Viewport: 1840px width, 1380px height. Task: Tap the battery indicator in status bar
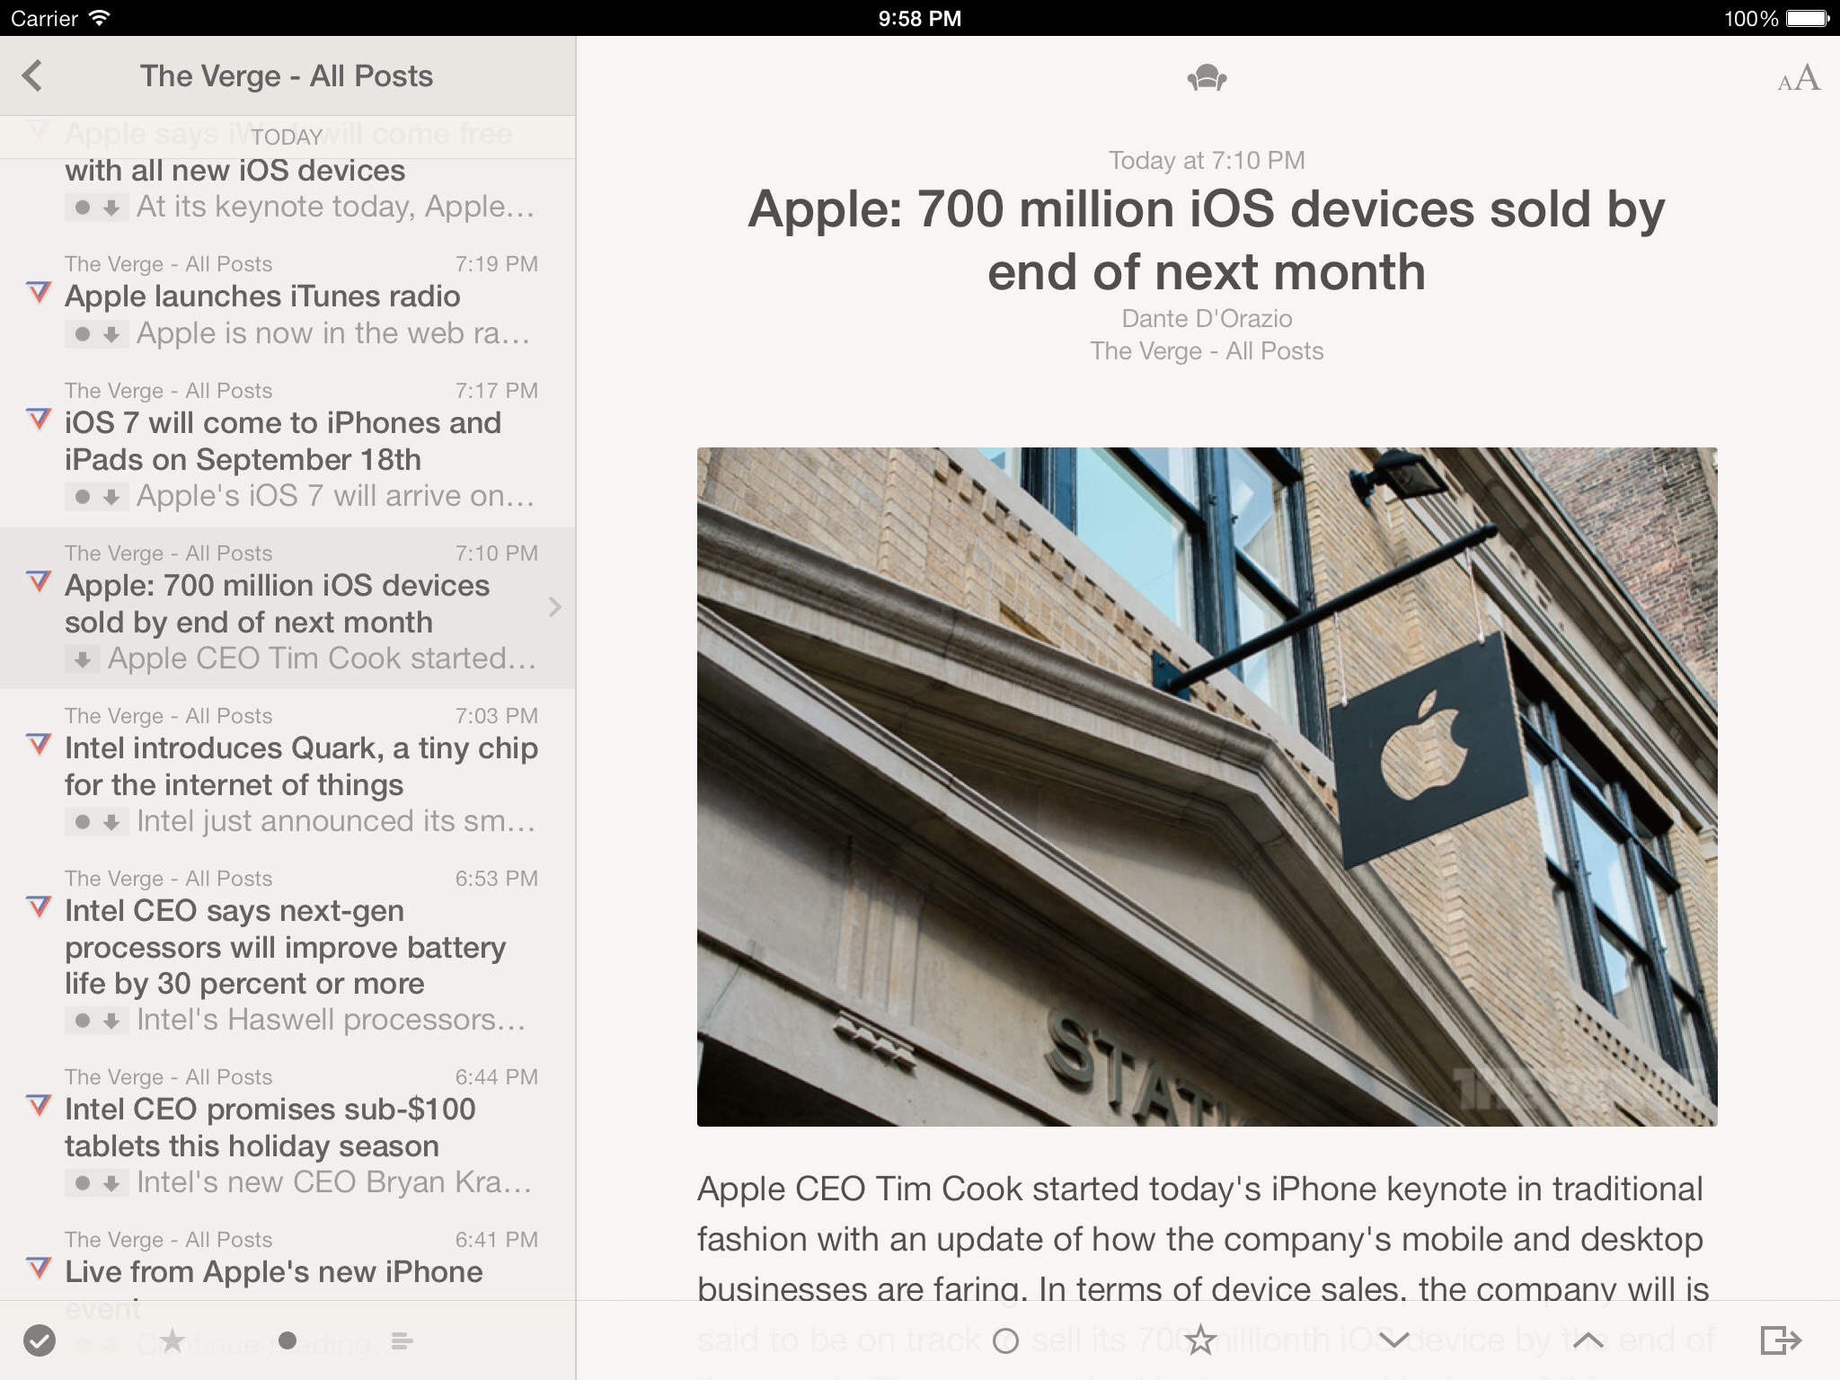point(1807,18)
